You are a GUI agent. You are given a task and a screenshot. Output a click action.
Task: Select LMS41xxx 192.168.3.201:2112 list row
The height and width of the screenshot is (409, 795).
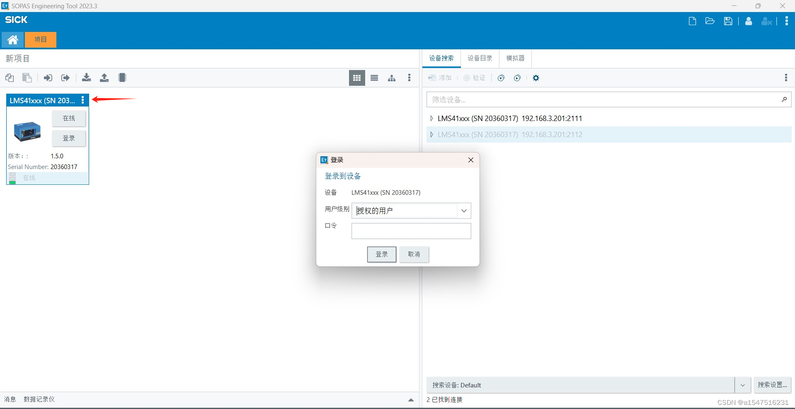[609, 135]
